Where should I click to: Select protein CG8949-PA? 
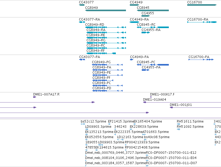(102, 67)
